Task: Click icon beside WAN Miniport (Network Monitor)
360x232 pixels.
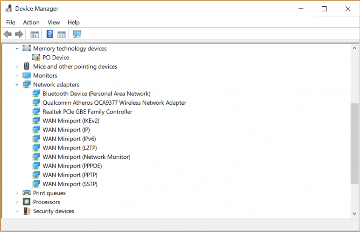Action: [36, 157]
